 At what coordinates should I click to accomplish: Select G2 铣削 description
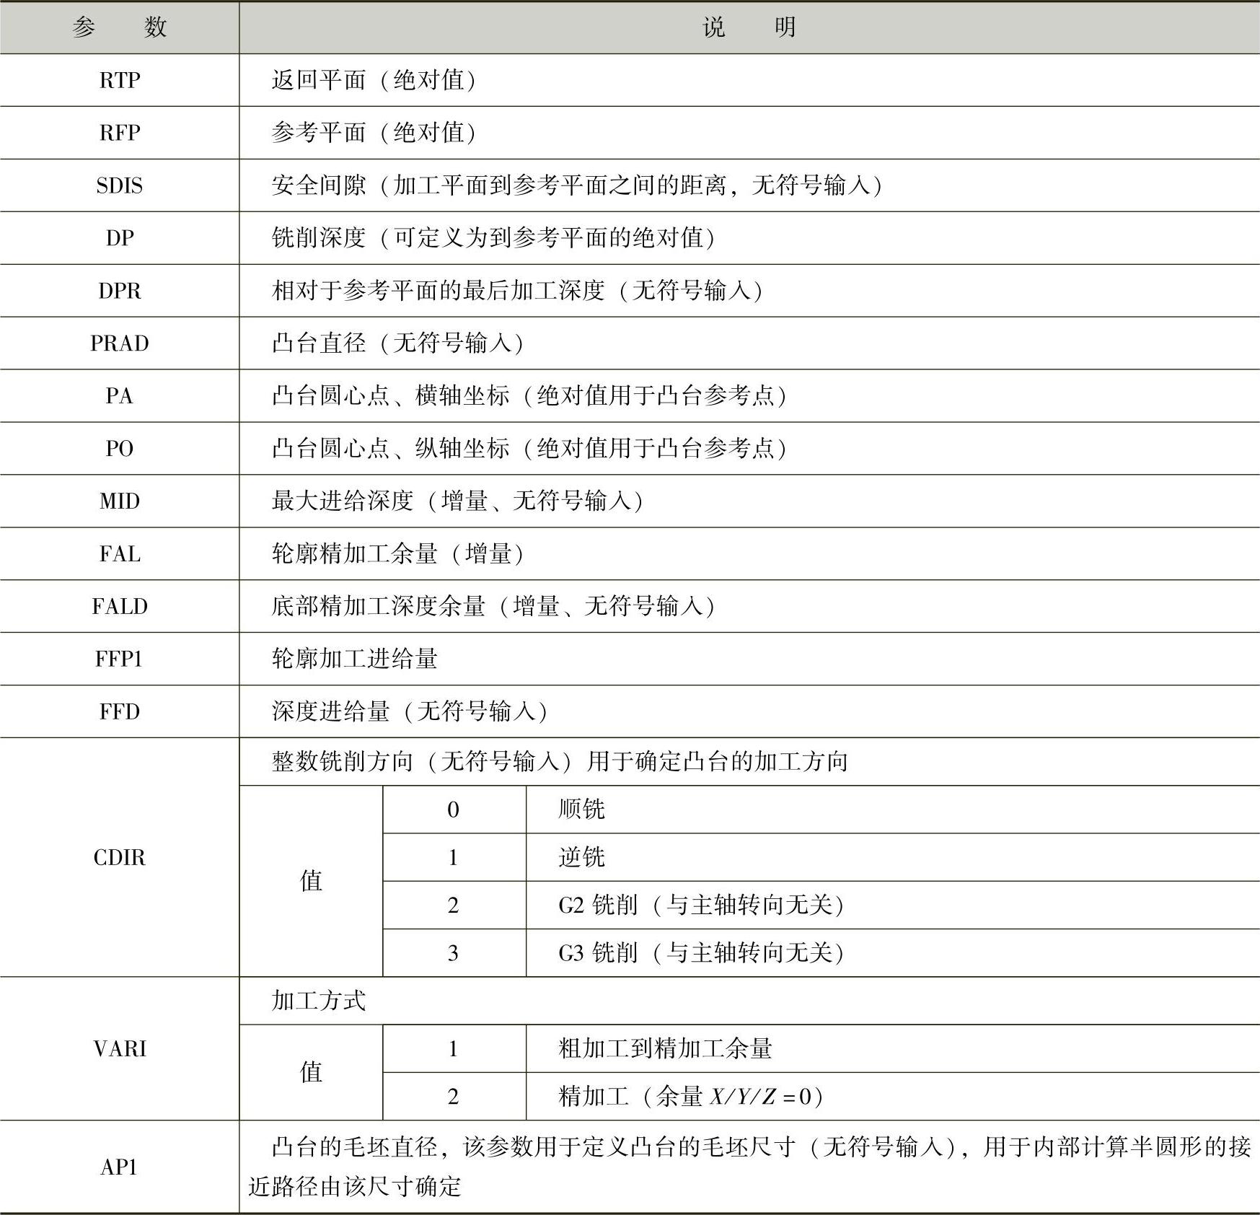tap(702, 905)
